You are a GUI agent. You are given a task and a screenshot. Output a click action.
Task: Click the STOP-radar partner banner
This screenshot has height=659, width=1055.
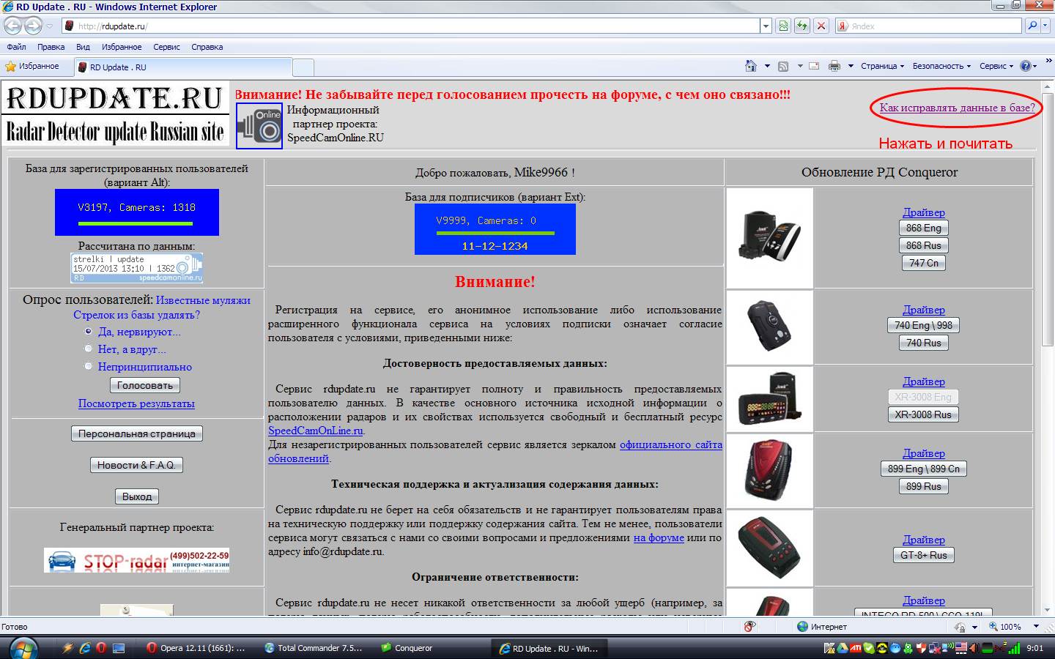click(137, 560)
